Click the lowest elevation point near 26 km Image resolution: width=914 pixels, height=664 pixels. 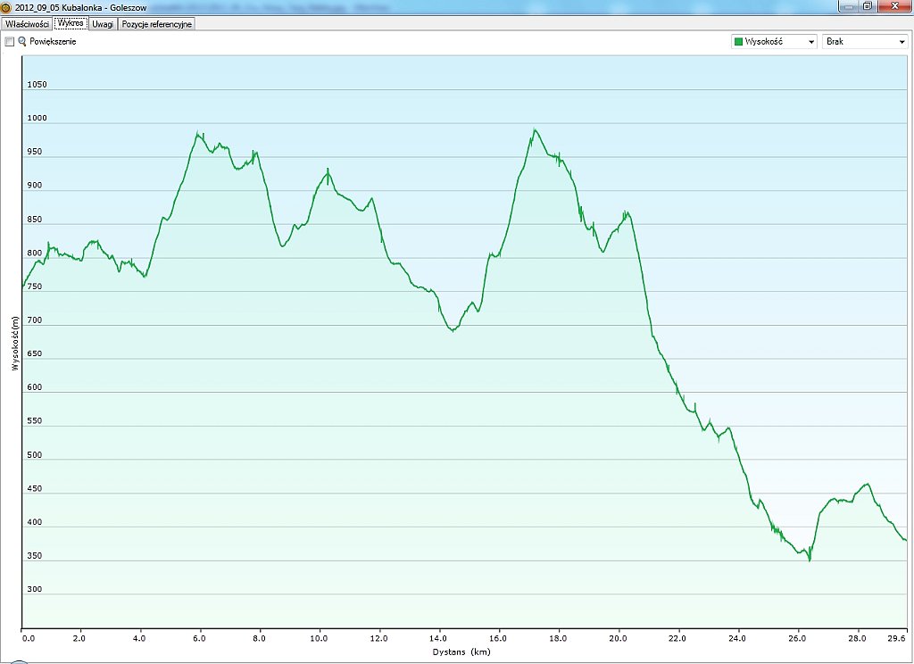pos(809,560)
